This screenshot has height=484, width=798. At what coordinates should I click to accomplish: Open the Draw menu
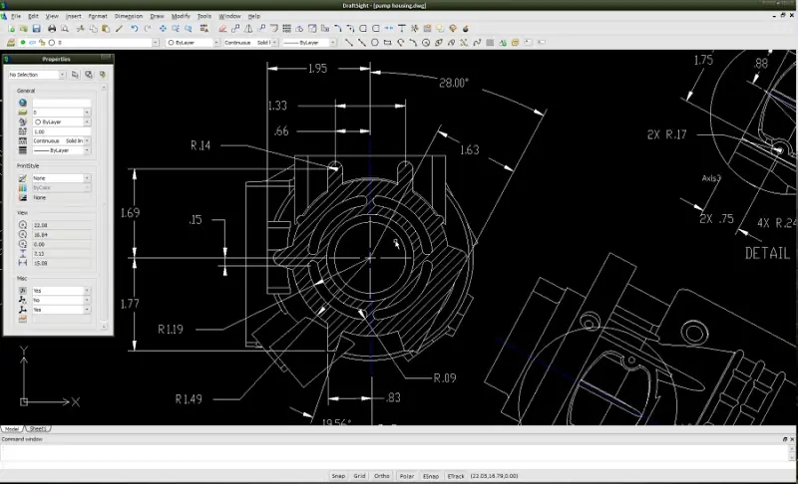pos(157,16)
